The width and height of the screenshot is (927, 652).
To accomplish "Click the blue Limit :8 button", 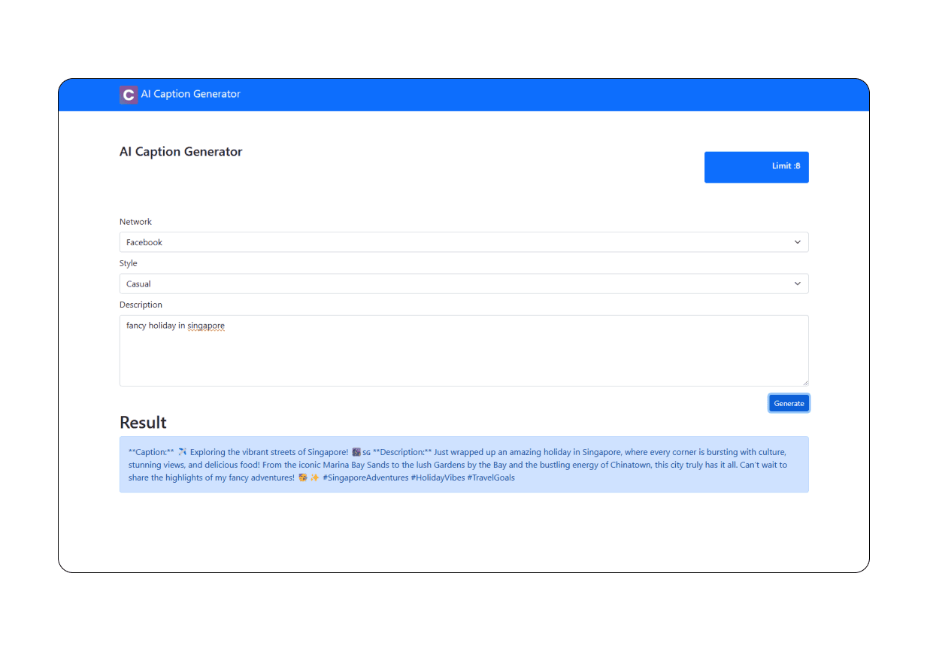I will pos(756,167).
